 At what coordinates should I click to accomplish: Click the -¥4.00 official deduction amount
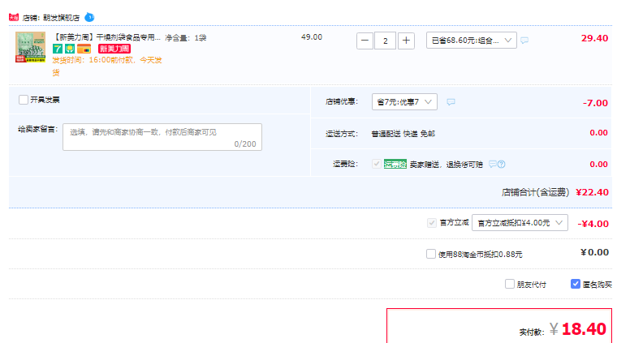tap(593, 224)
